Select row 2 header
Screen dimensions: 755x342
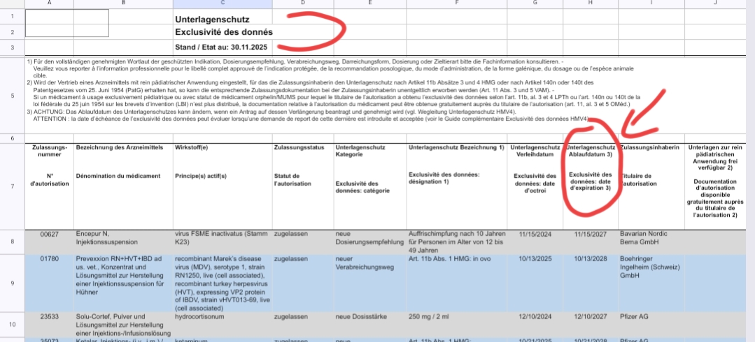(x=13, y=31)
